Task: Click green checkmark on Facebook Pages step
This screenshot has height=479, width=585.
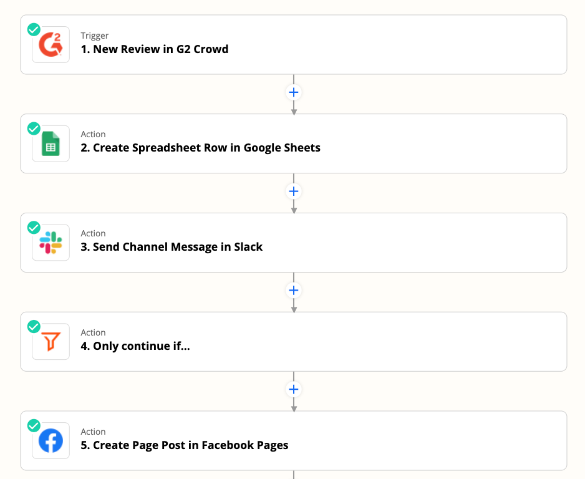Action: coord(34,425)
